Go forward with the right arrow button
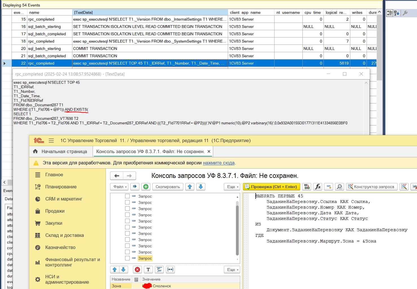Screen dimensions: 417x289 click(129, 176)
